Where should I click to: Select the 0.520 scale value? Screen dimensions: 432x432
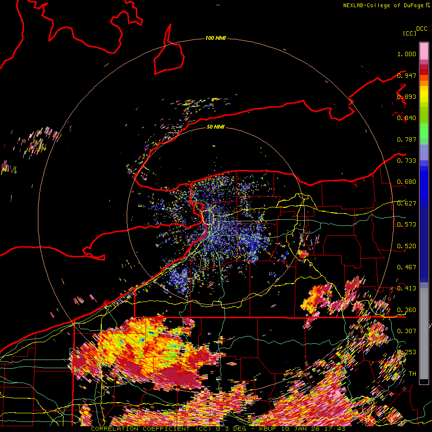[x=407, y=246]
